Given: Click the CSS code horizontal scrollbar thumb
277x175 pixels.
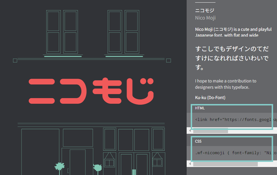Looking at the screenshot, I should tap(226, 164).
